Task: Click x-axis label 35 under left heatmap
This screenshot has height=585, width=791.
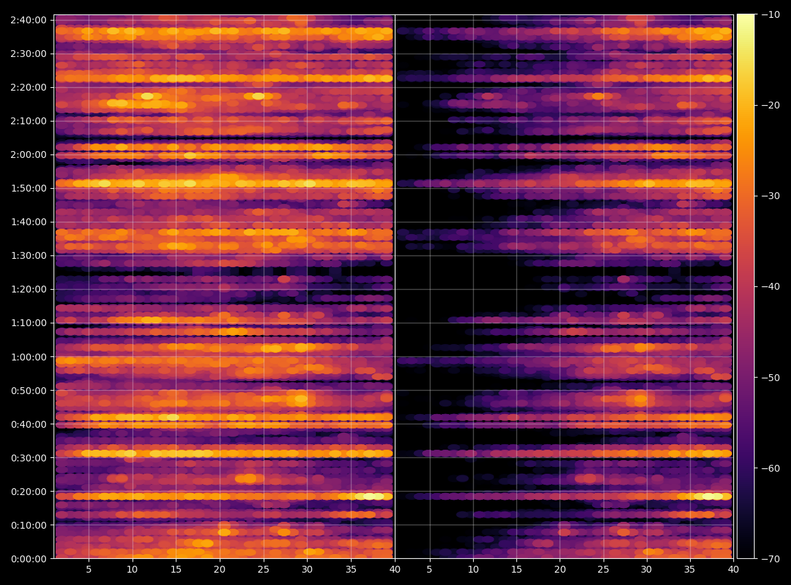Action: click(x=351, y=569)
